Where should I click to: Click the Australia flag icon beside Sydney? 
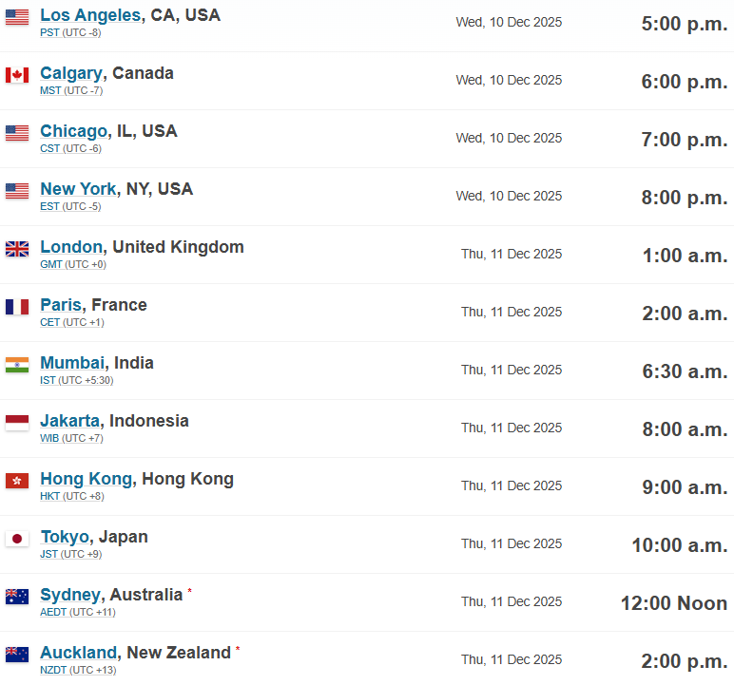coord(17,597)
